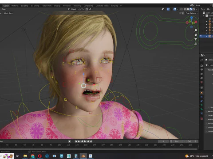Image resolution: width=213 pixels, height=159 pixels.
Task: Toggle auto keying record button
Action: 70,141
